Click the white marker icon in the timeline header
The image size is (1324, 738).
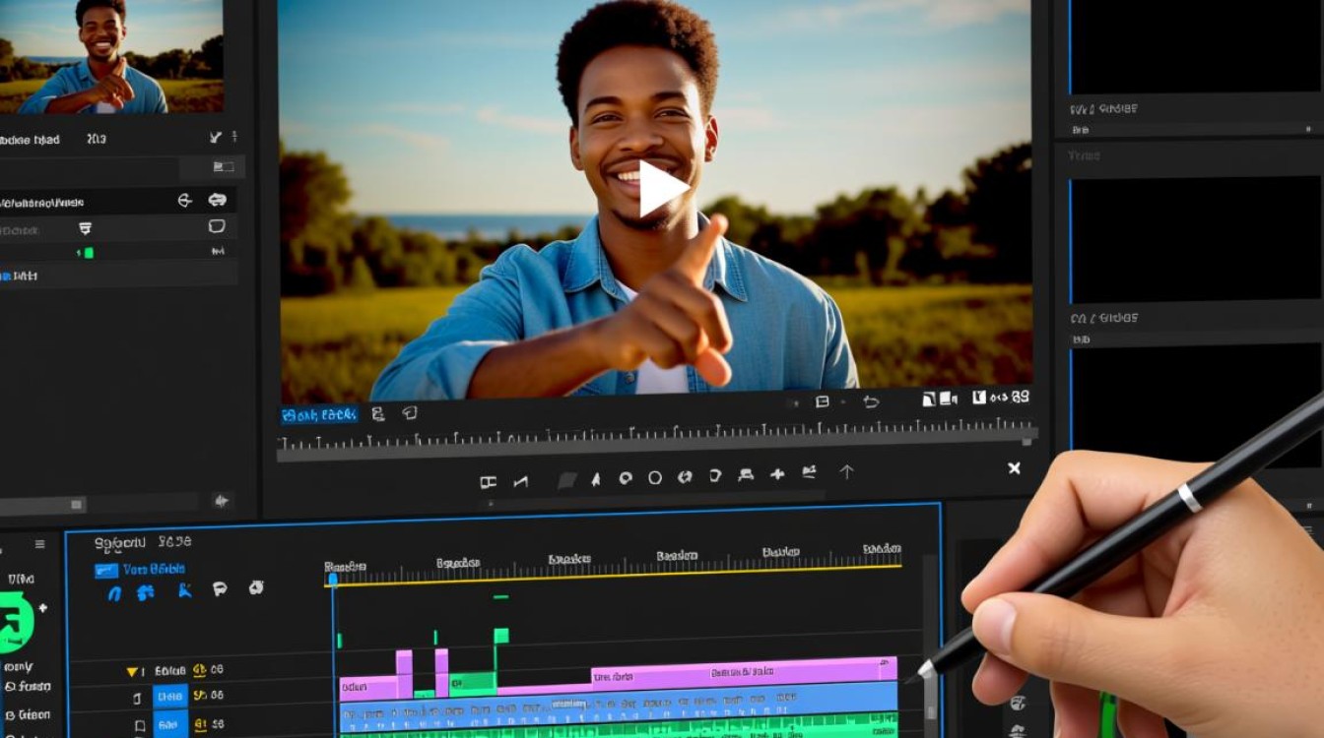(220, 589)
